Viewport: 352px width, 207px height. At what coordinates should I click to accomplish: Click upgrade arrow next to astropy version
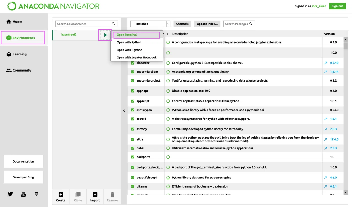tap(326, 129)
